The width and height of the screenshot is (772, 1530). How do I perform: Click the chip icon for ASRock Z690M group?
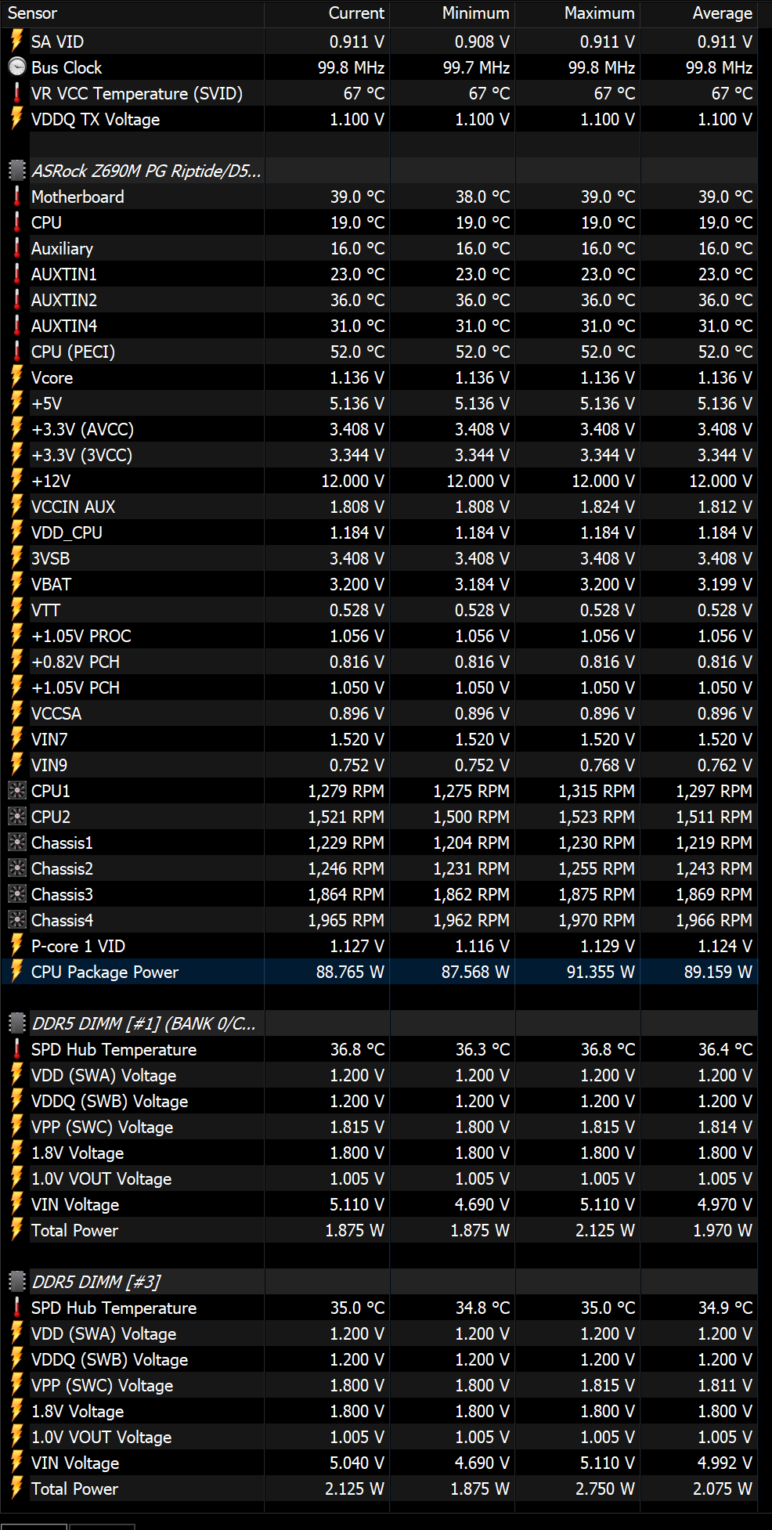[x=16, y=171]
